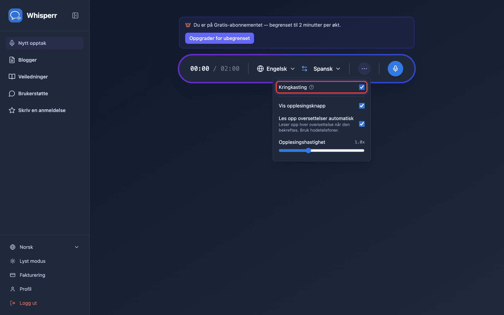Click the book icon beside Veiledninger
Image resolution: width=504 pixels, height=315 pixels.
[x=12, y=77]
